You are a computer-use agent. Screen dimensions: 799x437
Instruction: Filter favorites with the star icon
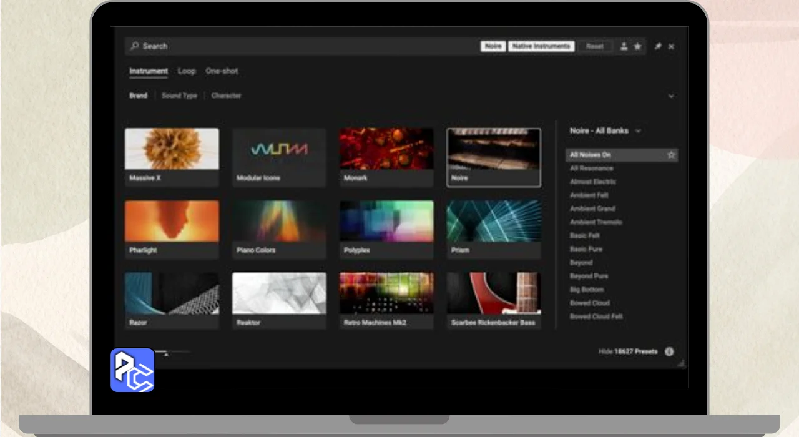[x=637, y=46]
